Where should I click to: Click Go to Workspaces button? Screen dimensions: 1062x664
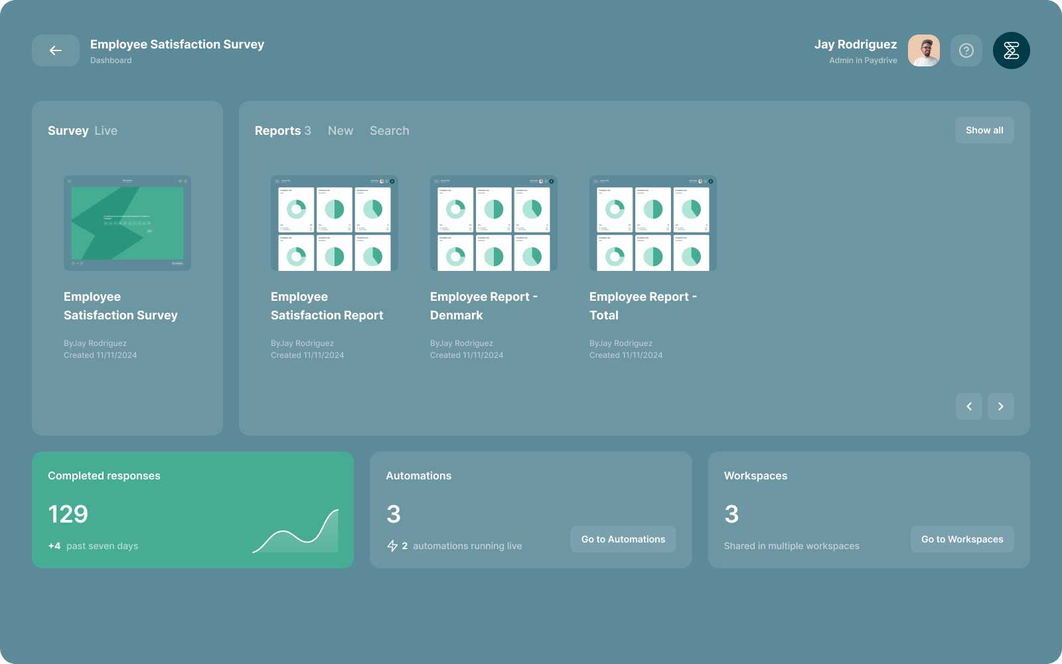(962, 539)
